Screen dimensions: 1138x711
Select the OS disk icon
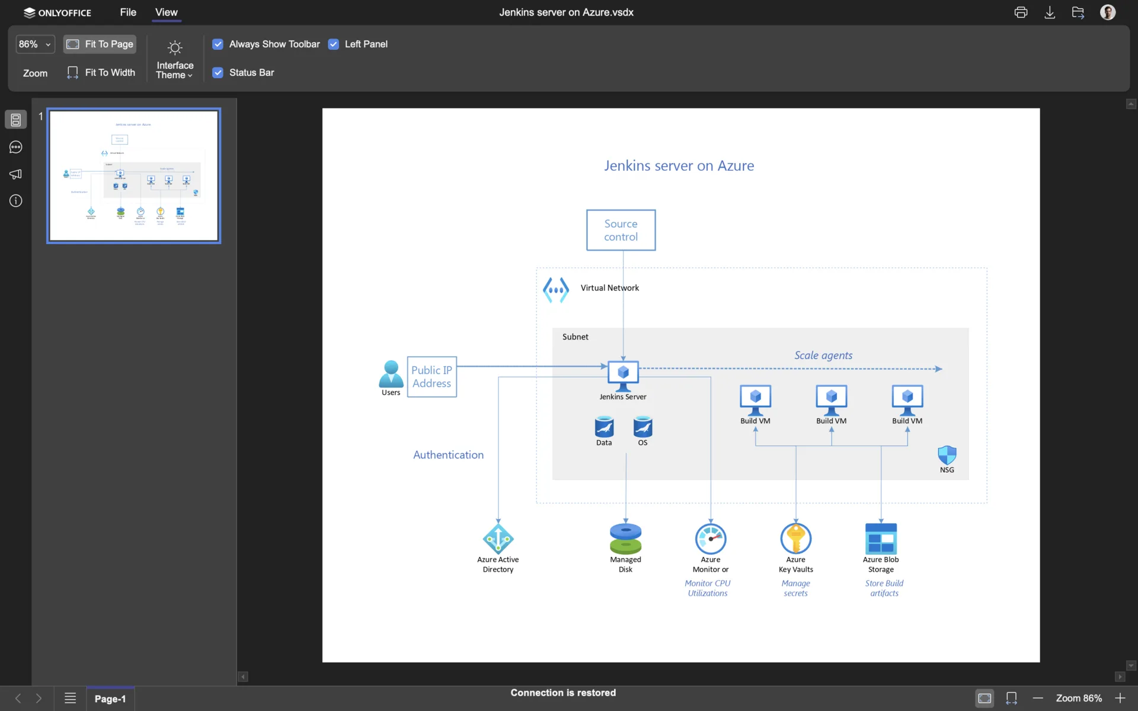[x=642, y=427]
